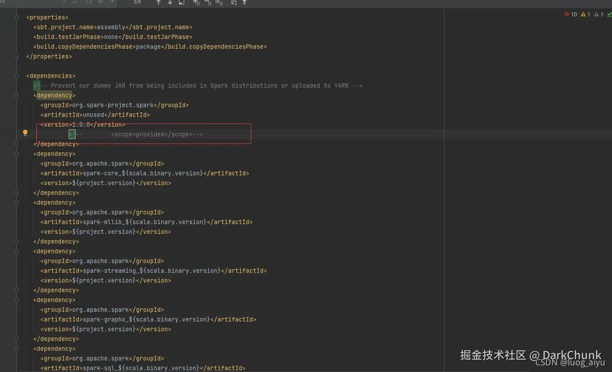This screenshot has width=612, height=372.
Task: Click the search filter funnel icon
Action: [x=244, y=2]
